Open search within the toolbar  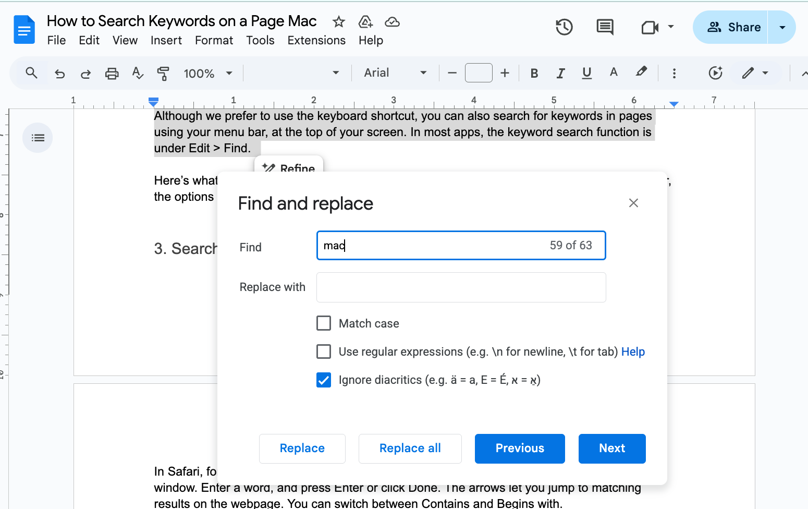click(31, 73)
